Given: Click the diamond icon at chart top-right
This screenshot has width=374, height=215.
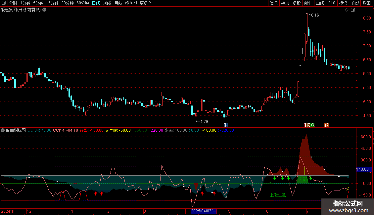Looking at the screenshot, I should pos(347,10).
